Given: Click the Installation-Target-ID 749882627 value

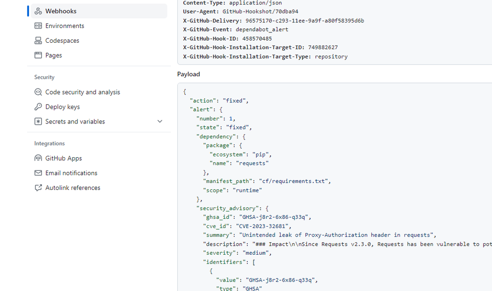Looking at the screenshot, I should point(323,47).
